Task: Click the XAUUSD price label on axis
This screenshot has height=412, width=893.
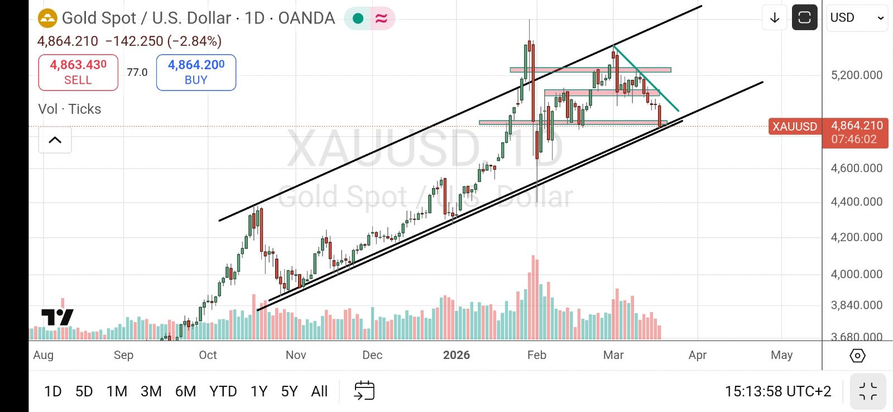Action: [794, 127]
